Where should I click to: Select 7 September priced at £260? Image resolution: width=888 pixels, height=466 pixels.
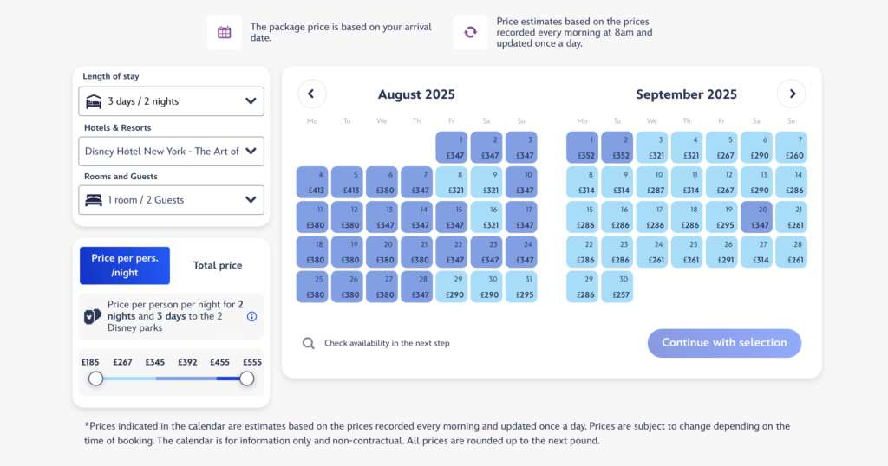click(791, 148)
